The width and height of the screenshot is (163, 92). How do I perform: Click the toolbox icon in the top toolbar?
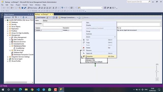click(111, 8)
